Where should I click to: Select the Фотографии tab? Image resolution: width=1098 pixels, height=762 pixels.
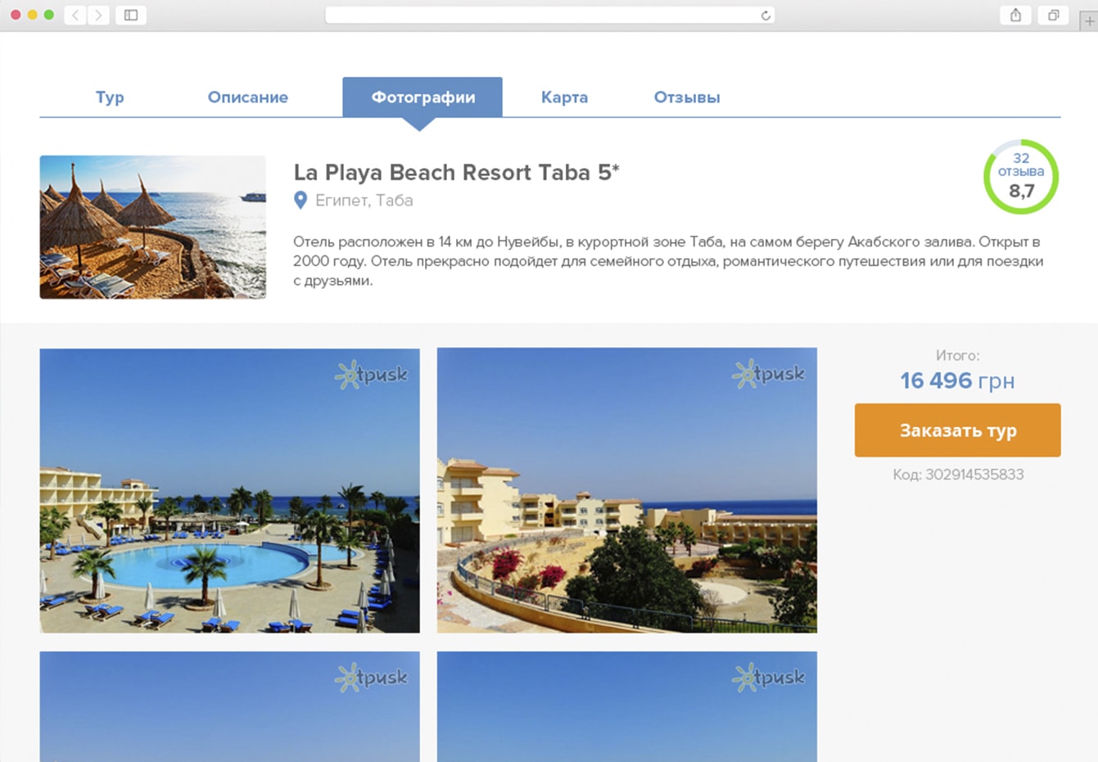pos(422,97)
